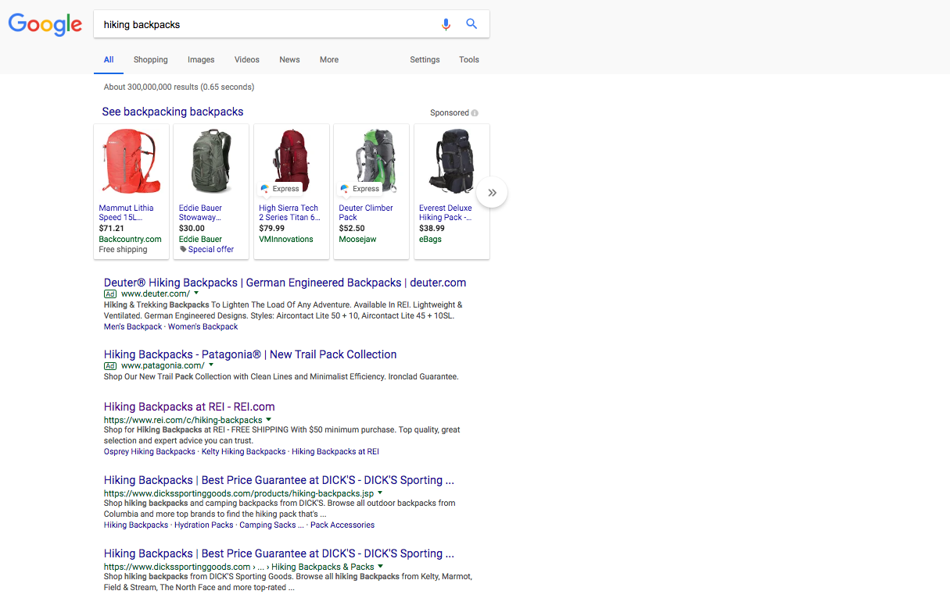Click the Eddie Bauer Stowaway backpack image
The image size is (950, 605).
click(x=211, y=162)
